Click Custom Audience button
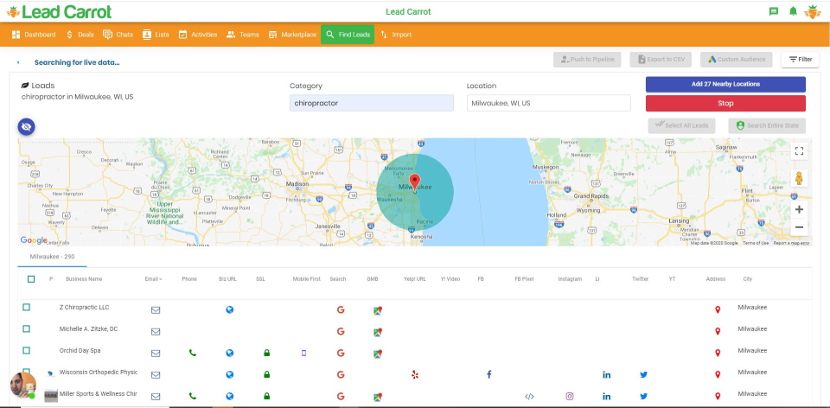830x408 pixels. point(737,60)
